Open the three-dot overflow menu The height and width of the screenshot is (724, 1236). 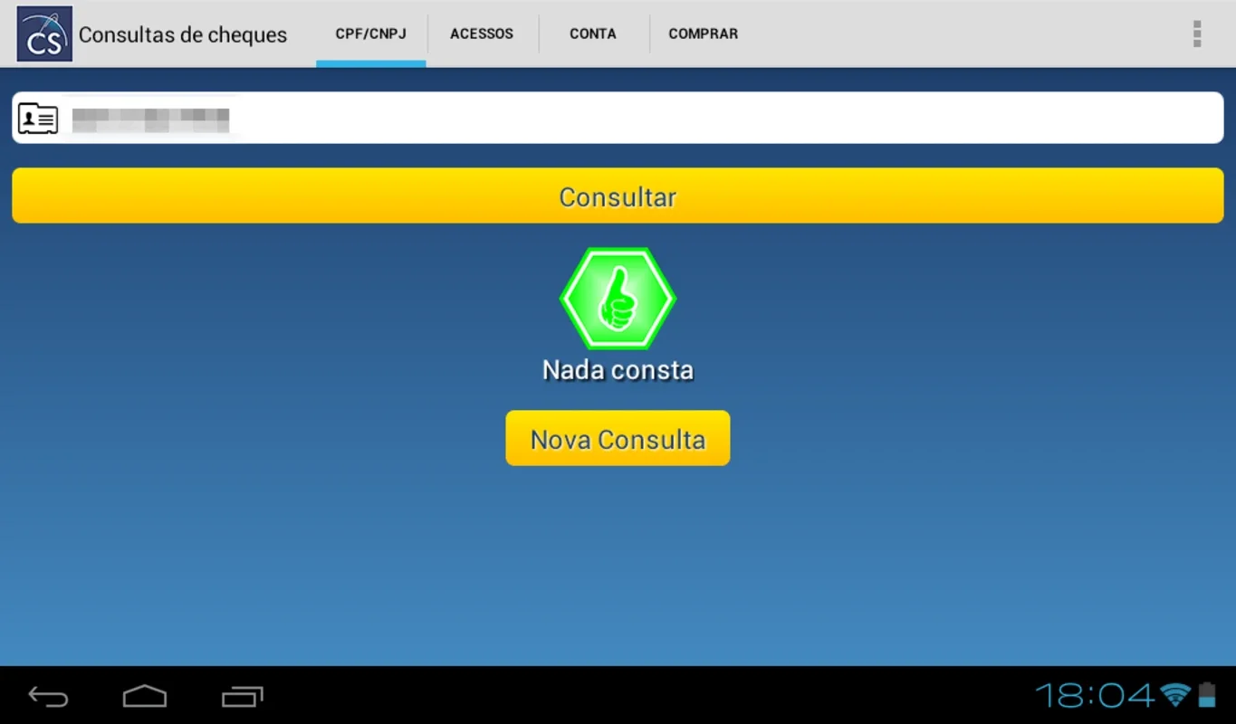[1197, 33]
